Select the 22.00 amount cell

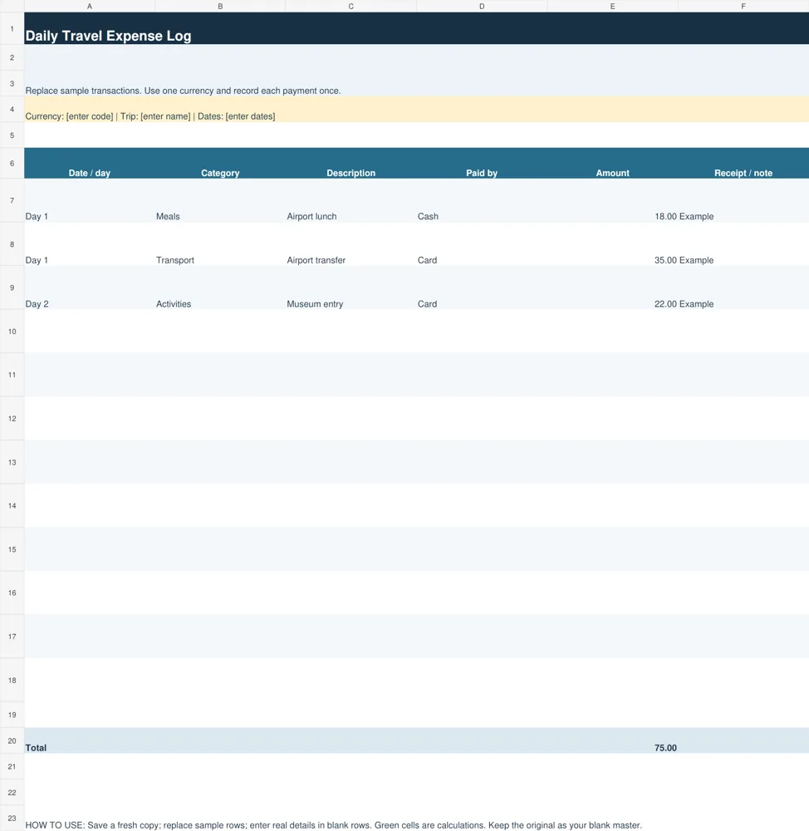coord(612,288)
